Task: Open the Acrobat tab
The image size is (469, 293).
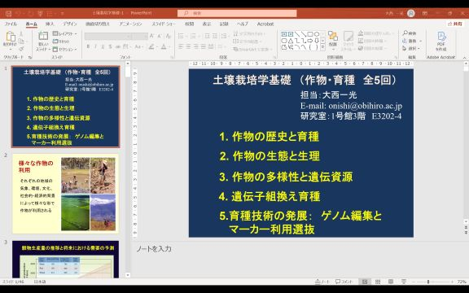Action: 265,24
